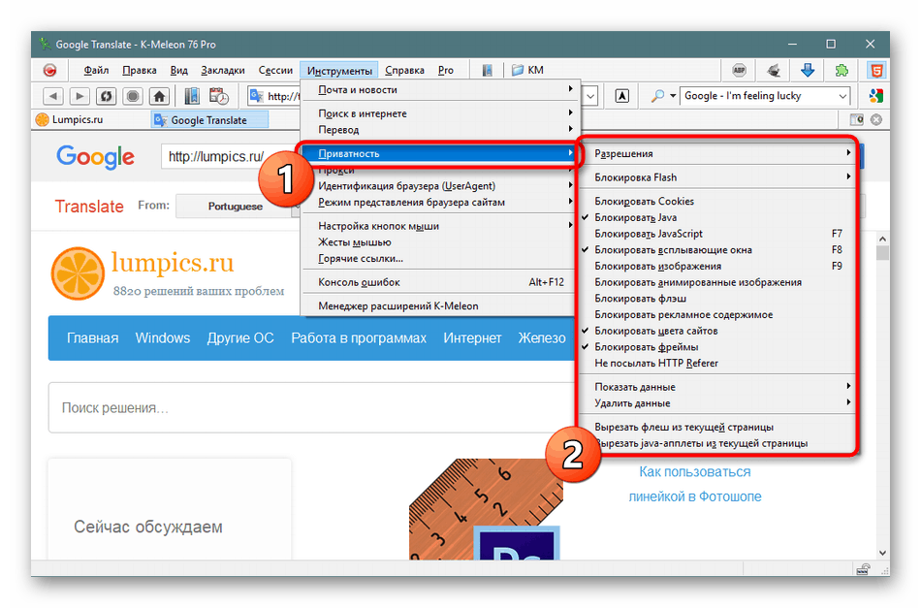Screen dimensions: 921x608
Task: Stop loading with the round stop icon
Action: pos(133,96)
